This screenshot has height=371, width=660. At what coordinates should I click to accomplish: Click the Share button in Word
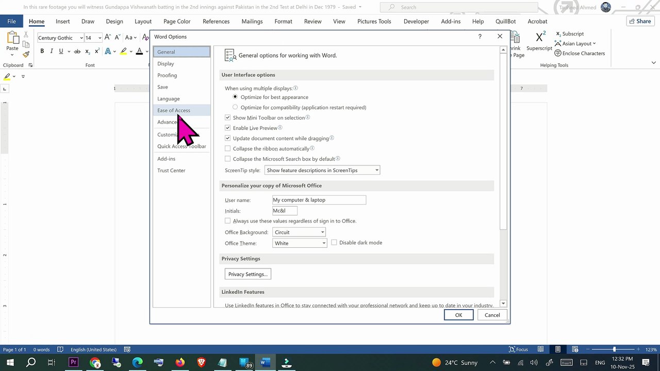click(640, 21)
